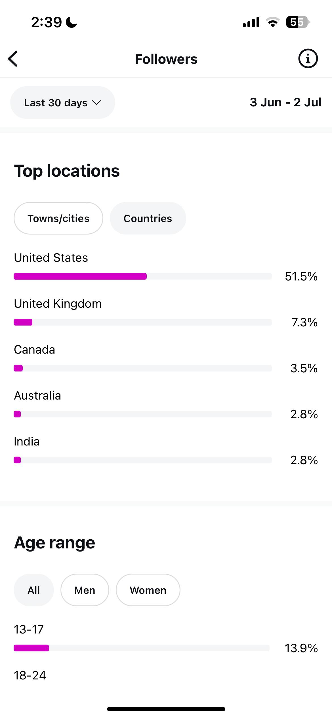Tap the 13-17 age range bar
The image size is (332, 718).
[142, 648]
